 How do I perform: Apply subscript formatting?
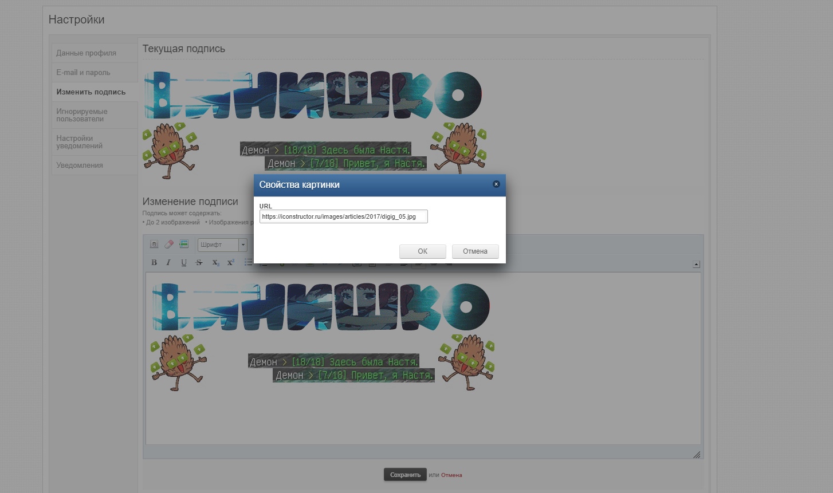215,262
